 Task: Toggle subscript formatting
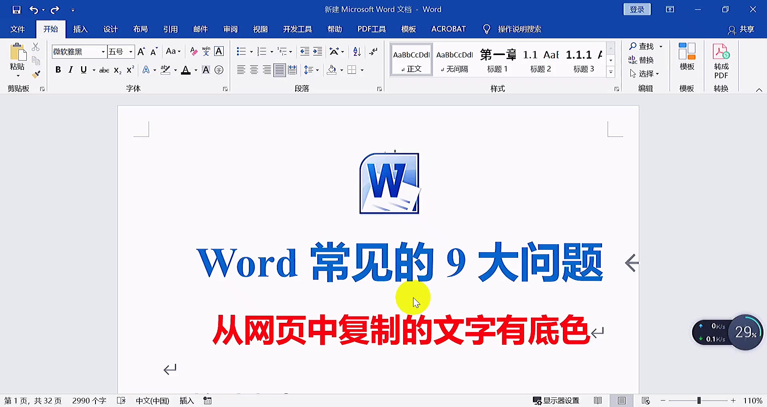[x=117, y=70]
